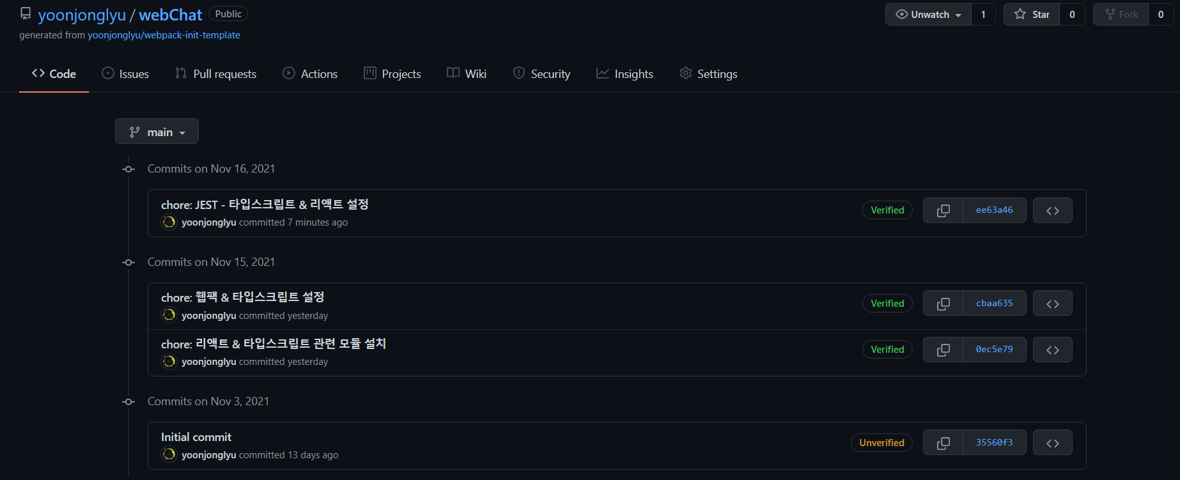Open the Wiki tab
1180x480 pixels.
coord(467,74)
